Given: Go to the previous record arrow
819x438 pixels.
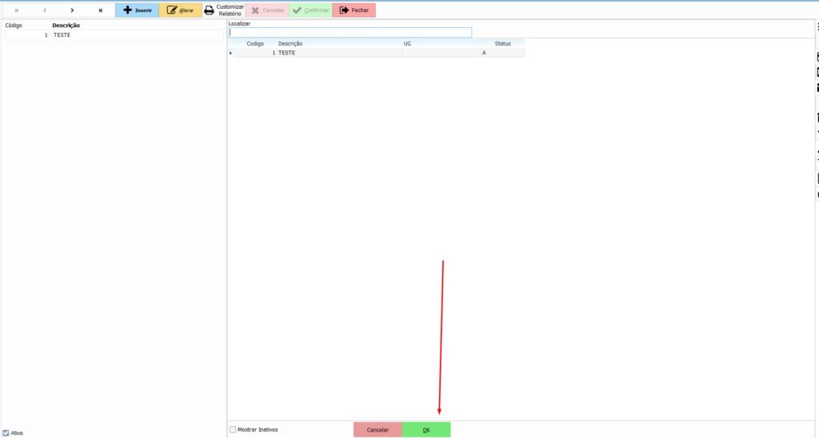Looking at the screenshot, I should coord(44,10).
